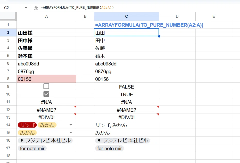
Task: Select cell A5 鈴木様
Action: click(x=46, y=56)
